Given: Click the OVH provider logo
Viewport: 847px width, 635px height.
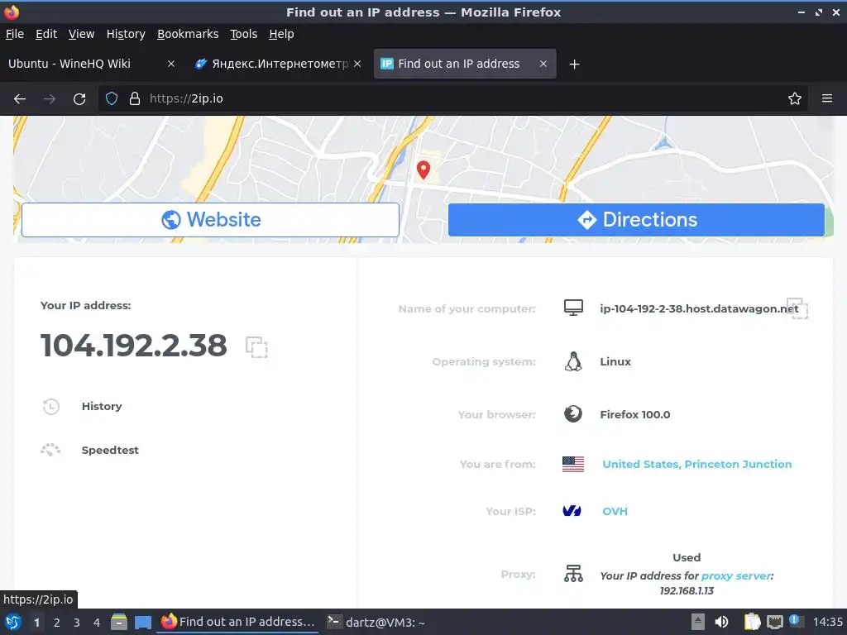Looking at the screenshot, I should (x=572, y=511).
